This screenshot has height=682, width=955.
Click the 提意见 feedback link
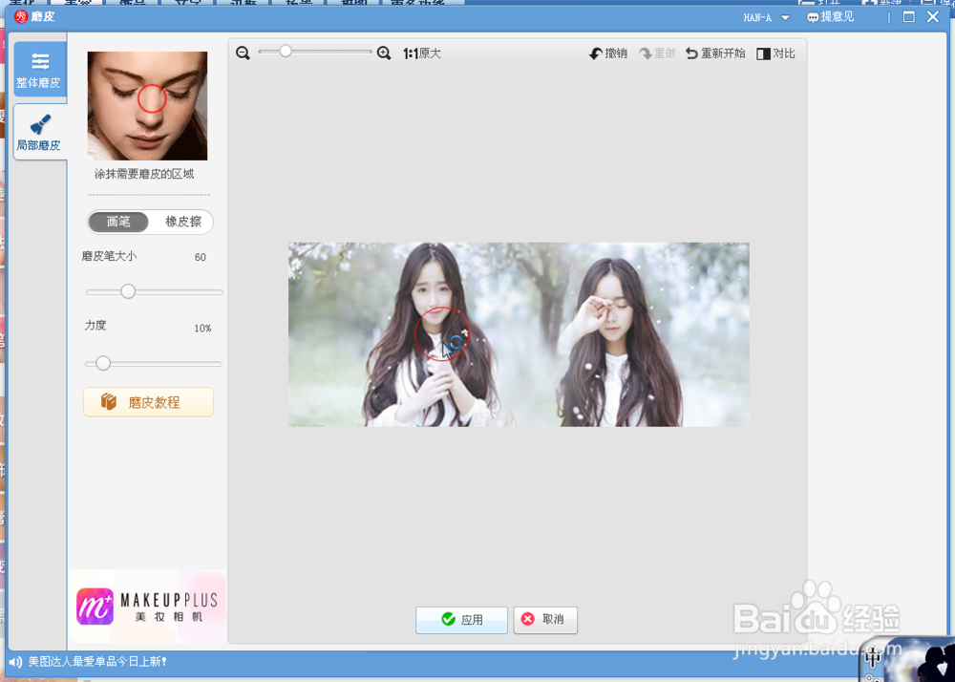[831, 17]
